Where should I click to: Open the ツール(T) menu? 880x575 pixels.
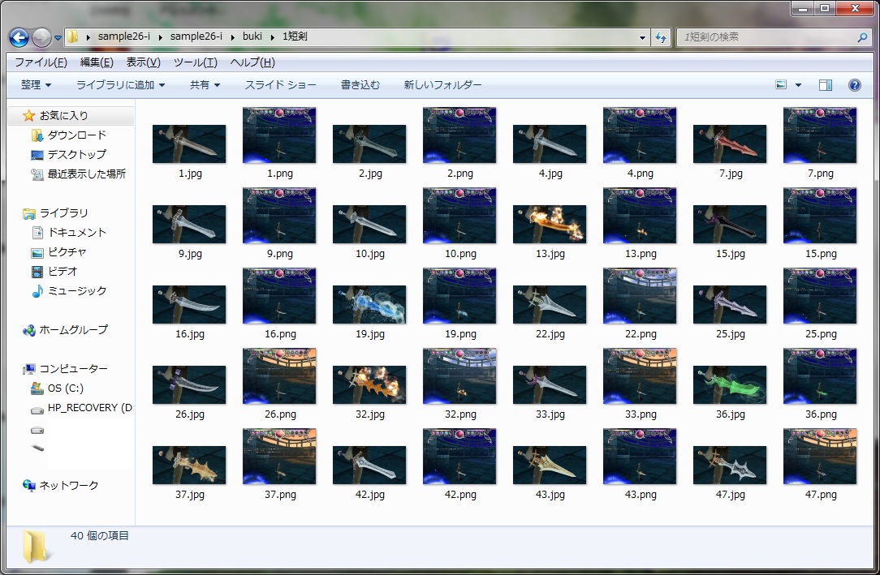click(x=196, y=62)
